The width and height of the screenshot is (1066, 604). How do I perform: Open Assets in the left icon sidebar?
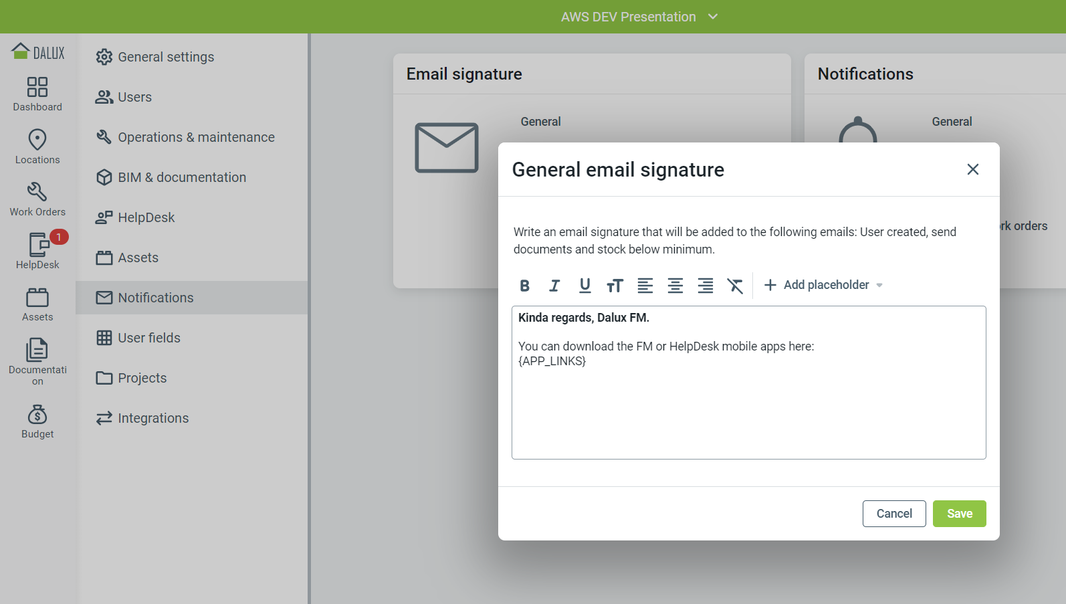[x=37, y=304]
